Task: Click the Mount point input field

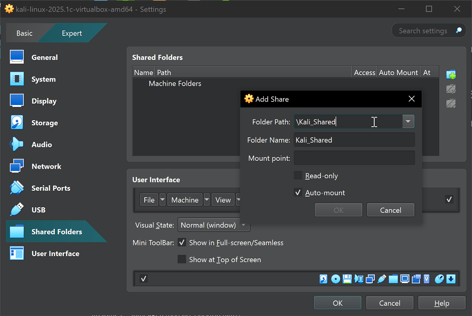Action: point(354,158)
